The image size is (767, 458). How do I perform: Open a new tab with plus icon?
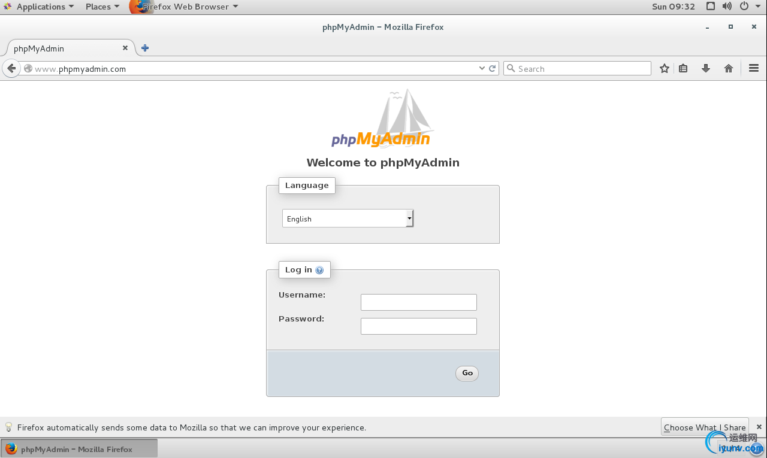(145, 48)
